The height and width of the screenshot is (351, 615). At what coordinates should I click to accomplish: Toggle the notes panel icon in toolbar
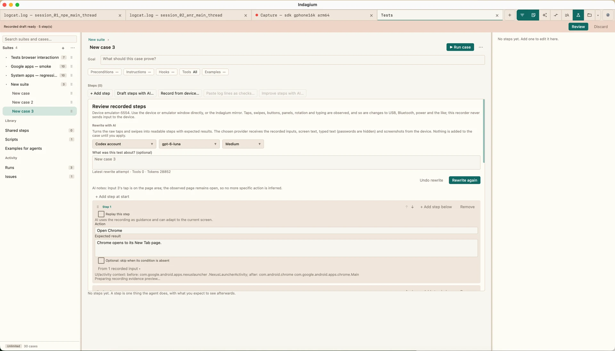pyautogui.click(x=533, y=15)
